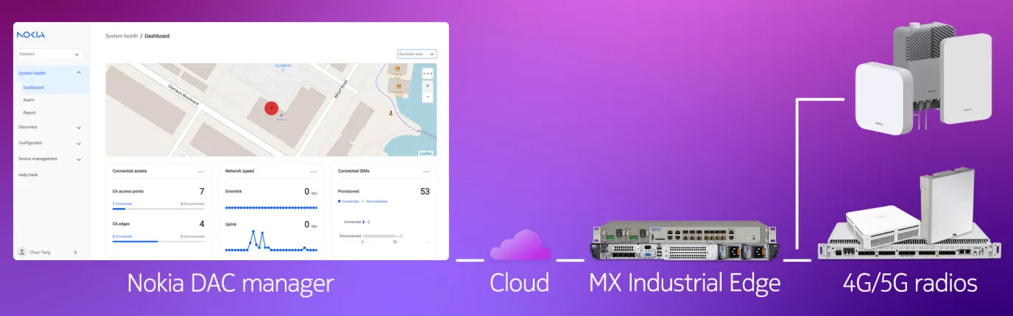
Task: Open the Summary view dropdown
Action: (417, 54)
